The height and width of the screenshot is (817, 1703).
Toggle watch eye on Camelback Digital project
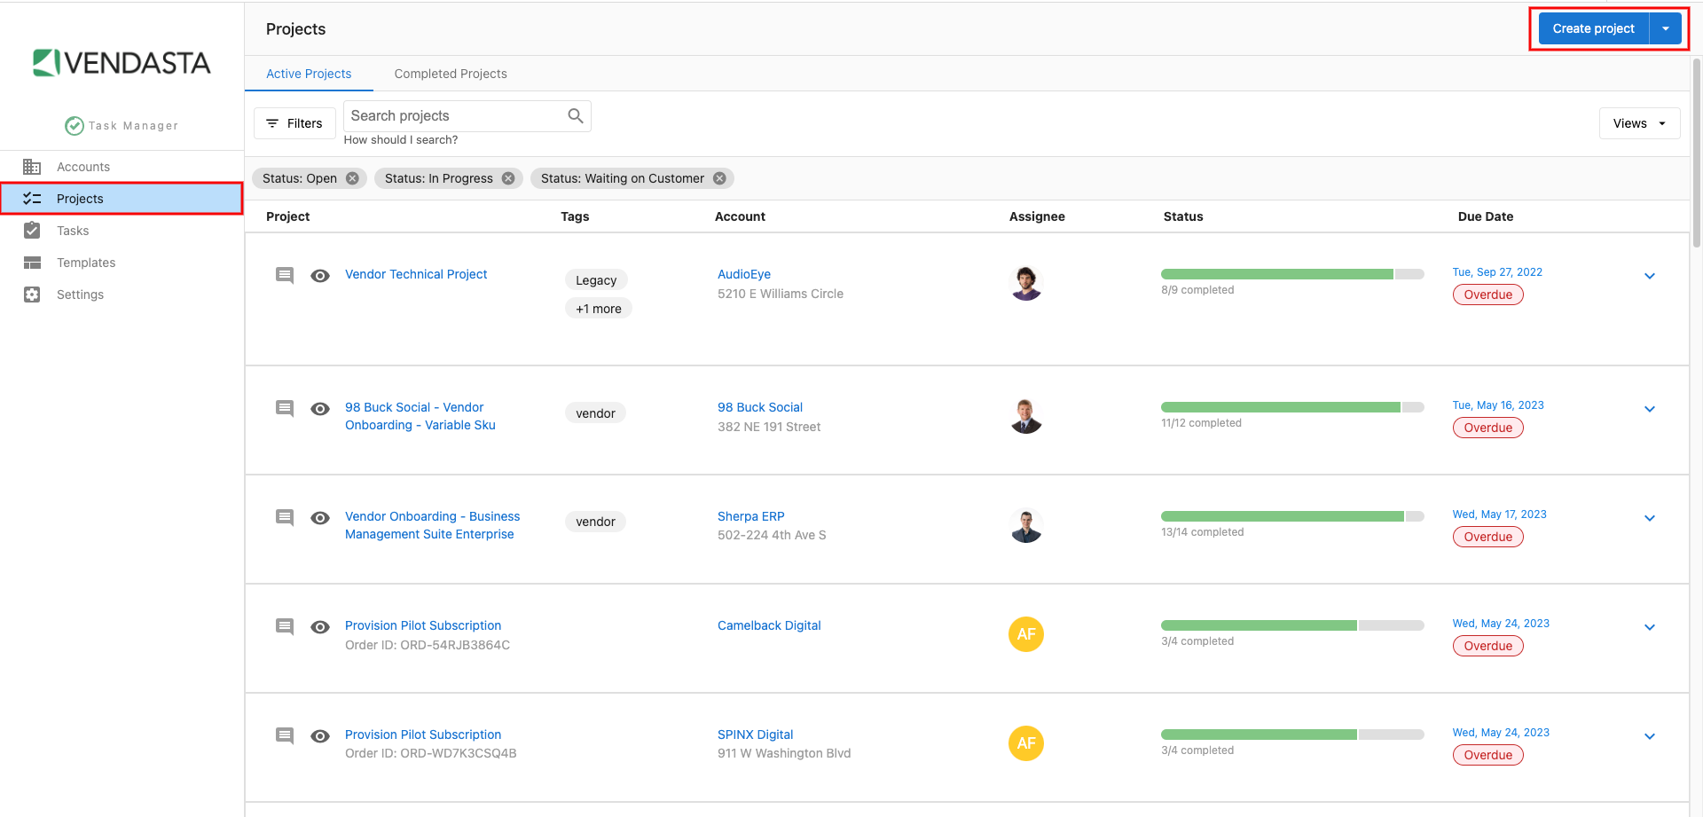point(320,627)
